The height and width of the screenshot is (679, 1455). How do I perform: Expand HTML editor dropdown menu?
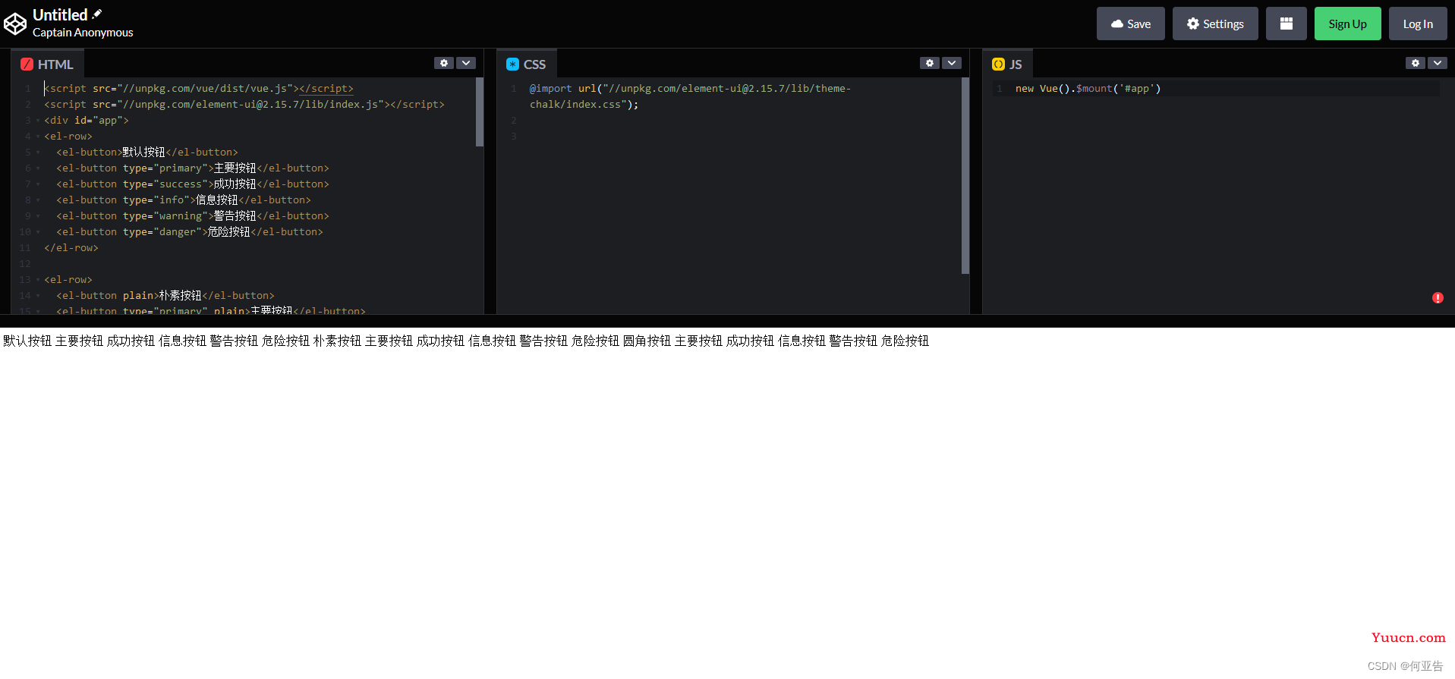pos(466,63)
